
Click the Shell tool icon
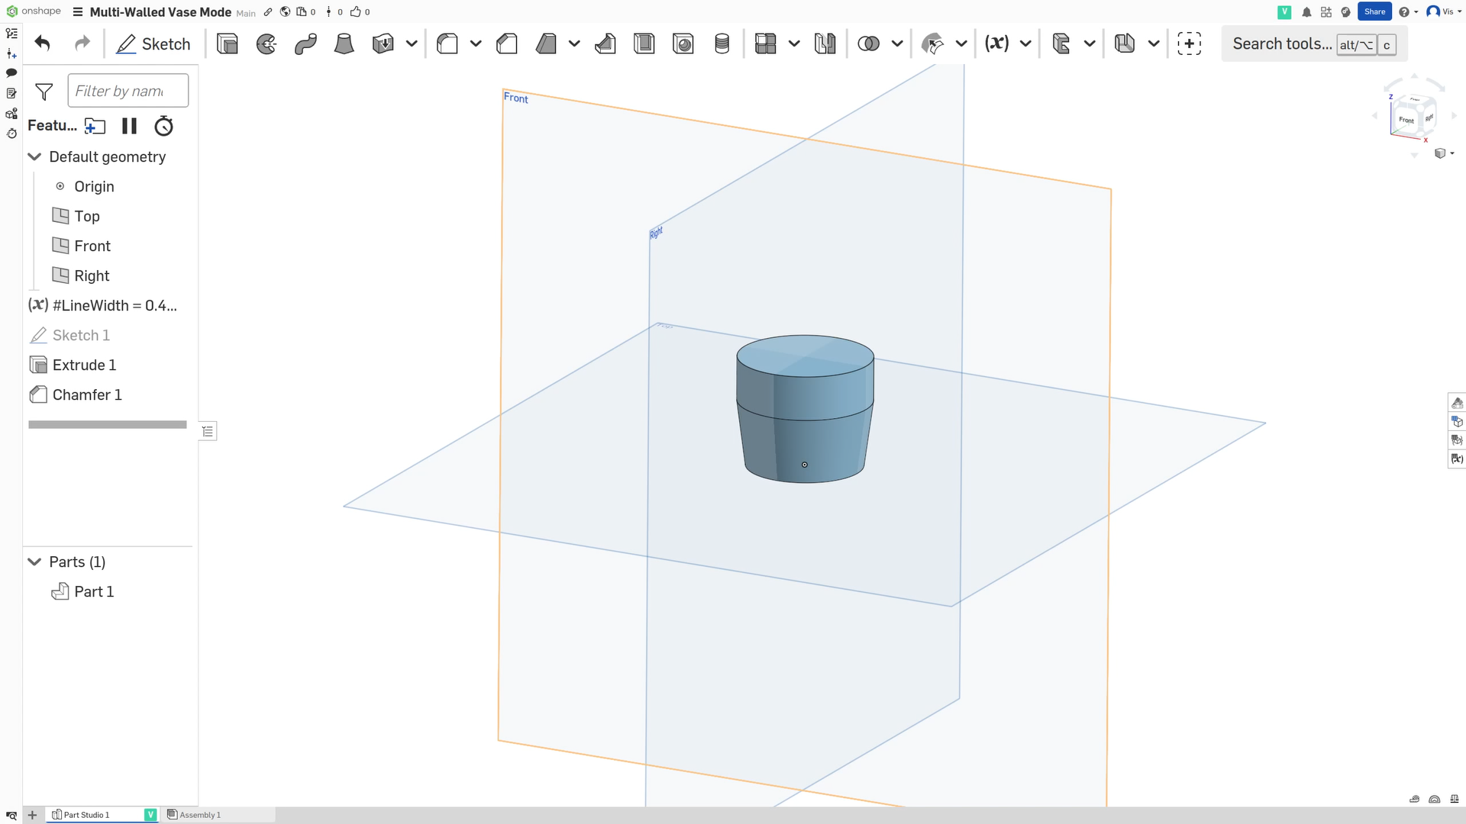[644, 43]
